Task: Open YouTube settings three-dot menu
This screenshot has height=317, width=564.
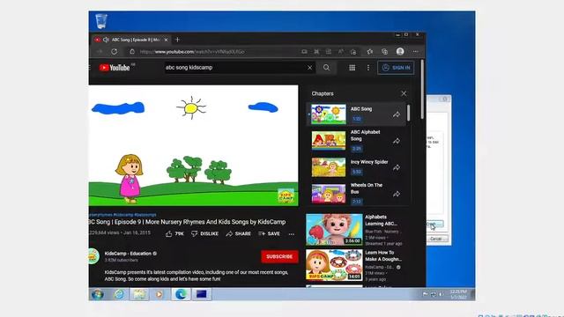Action: coord(368,68)
